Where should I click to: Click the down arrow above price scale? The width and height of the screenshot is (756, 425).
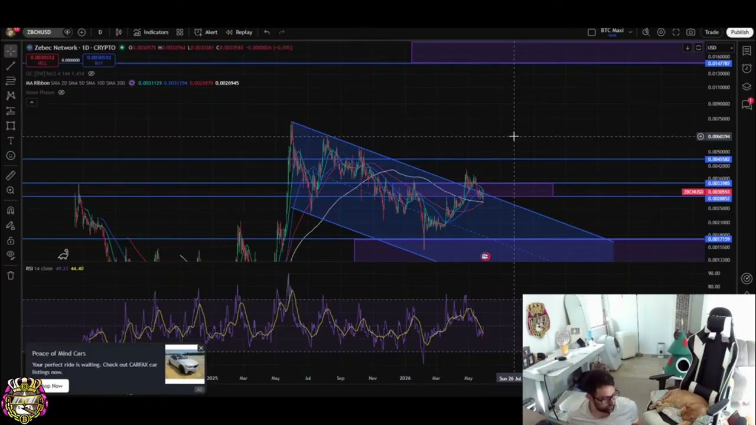[687, 48]
